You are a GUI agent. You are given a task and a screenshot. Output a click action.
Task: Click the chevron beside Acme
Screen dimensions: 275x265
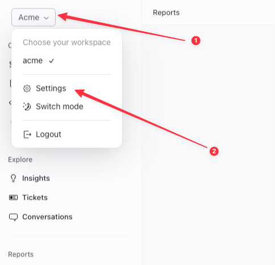(46, 18)
